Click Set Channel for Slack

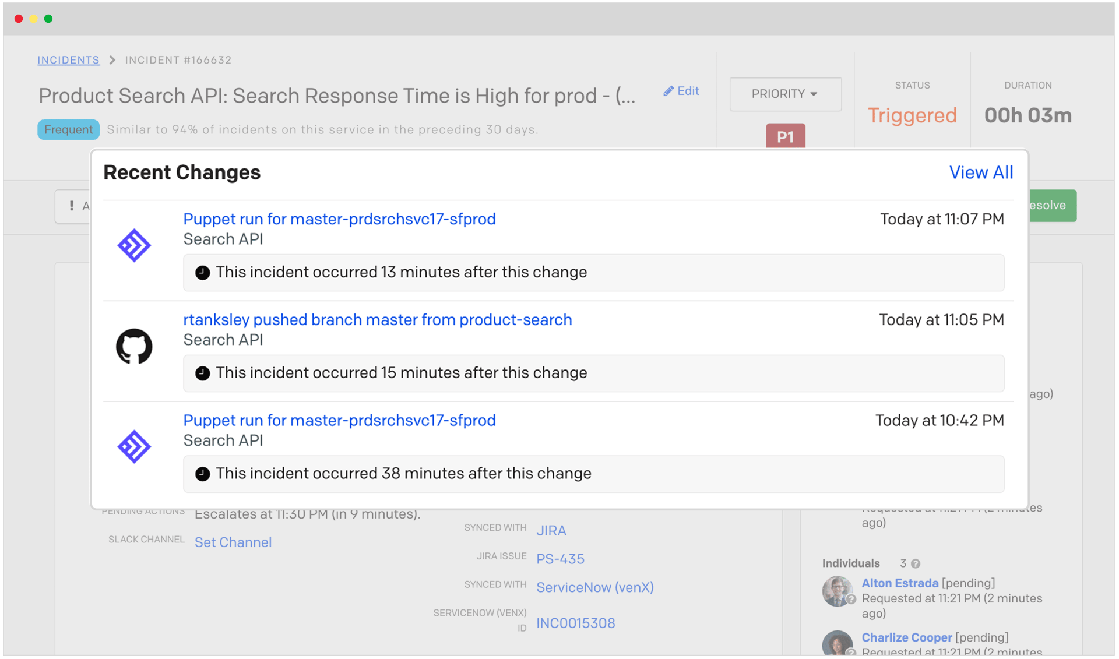point(233,542)
